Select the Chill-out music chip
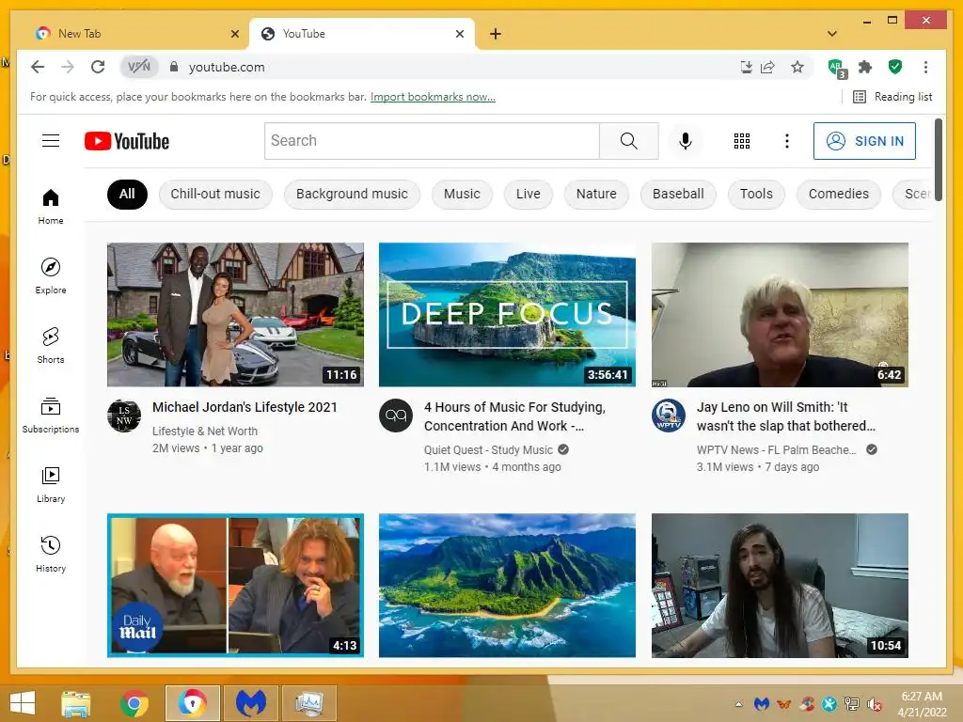 pos(215,194)
